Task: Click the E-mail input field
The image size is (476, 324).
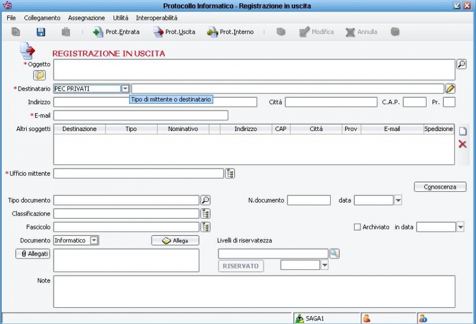Action: [x=140, y=116]
